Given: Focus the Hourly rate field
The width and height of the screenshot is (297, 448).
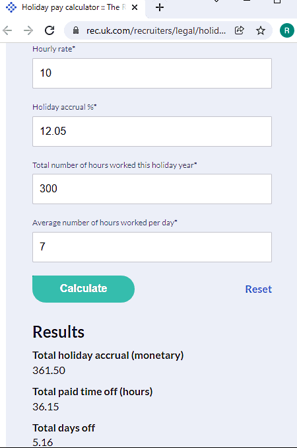Looking at the screenshot, I should [152, 73].
